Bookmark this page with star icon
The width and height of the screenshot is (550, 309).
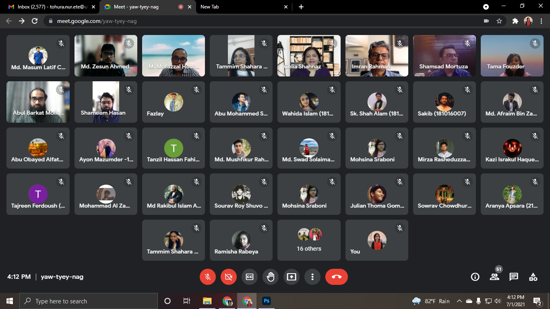click(x=499, y=21)
